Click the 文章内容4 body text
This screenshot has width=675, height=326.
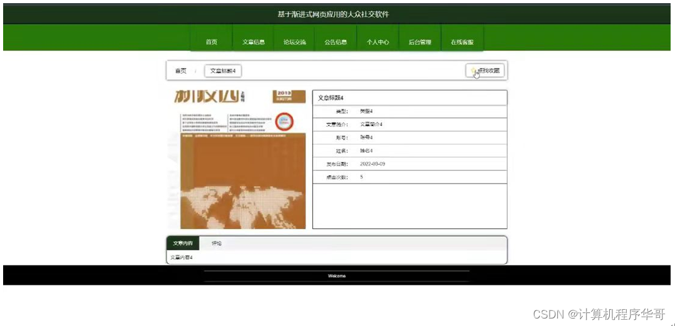[181, 257]
